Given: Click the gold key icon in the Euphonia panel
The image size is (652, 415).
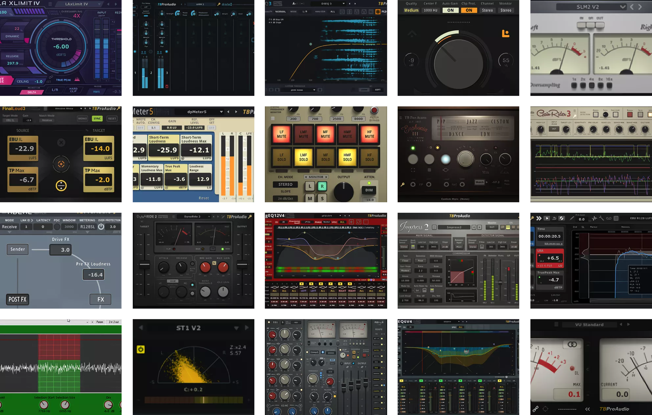Looking at the screenshot, I should pos(403,185).
